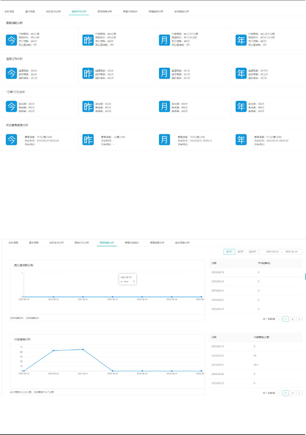
Task: Open 安全驾驶分析 tab in lower panel
Action: click(x=182, y=243)
